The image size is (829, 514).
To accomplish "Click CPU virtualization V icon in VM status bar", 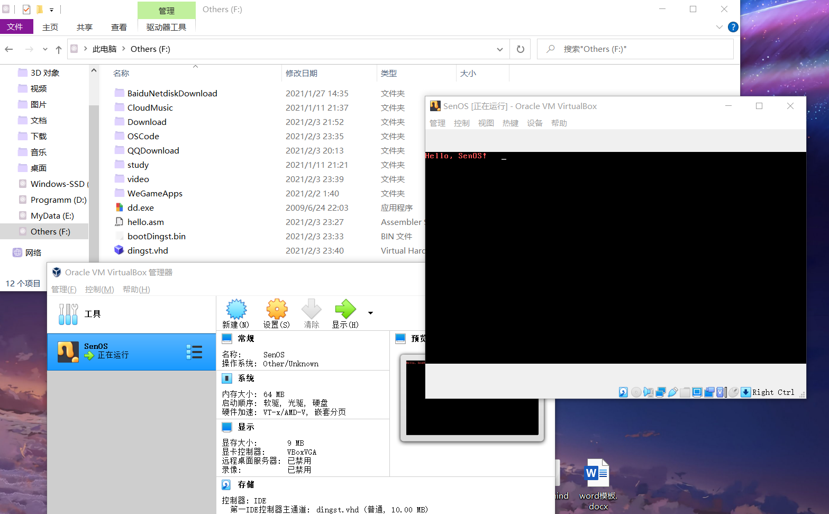I will (x=720, y=392).
